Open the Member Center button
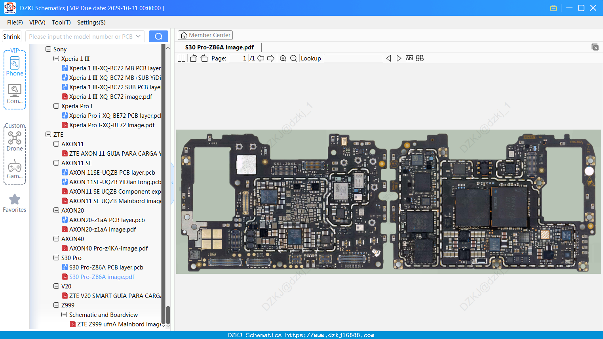 pos(205,35)
